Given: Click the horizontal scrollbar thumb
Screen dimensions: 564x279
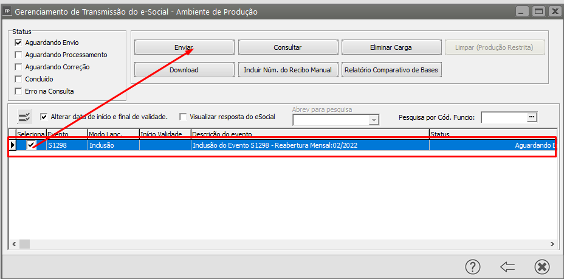Looking at the screenshot, I should click(25, 244).
